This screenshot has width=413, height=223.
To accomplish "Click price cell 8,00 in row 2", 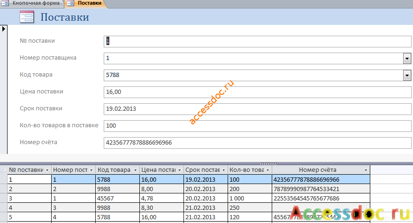I will [162, 189].
